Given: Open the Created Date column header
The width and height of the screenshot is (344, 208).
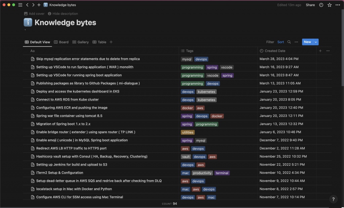Looking at the screenshot, I should tap(287, 51).
